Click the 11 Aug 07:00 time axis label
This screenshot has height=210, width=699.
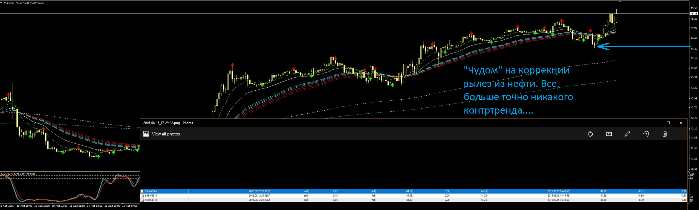pyautogui.click(x=129, y=206)
